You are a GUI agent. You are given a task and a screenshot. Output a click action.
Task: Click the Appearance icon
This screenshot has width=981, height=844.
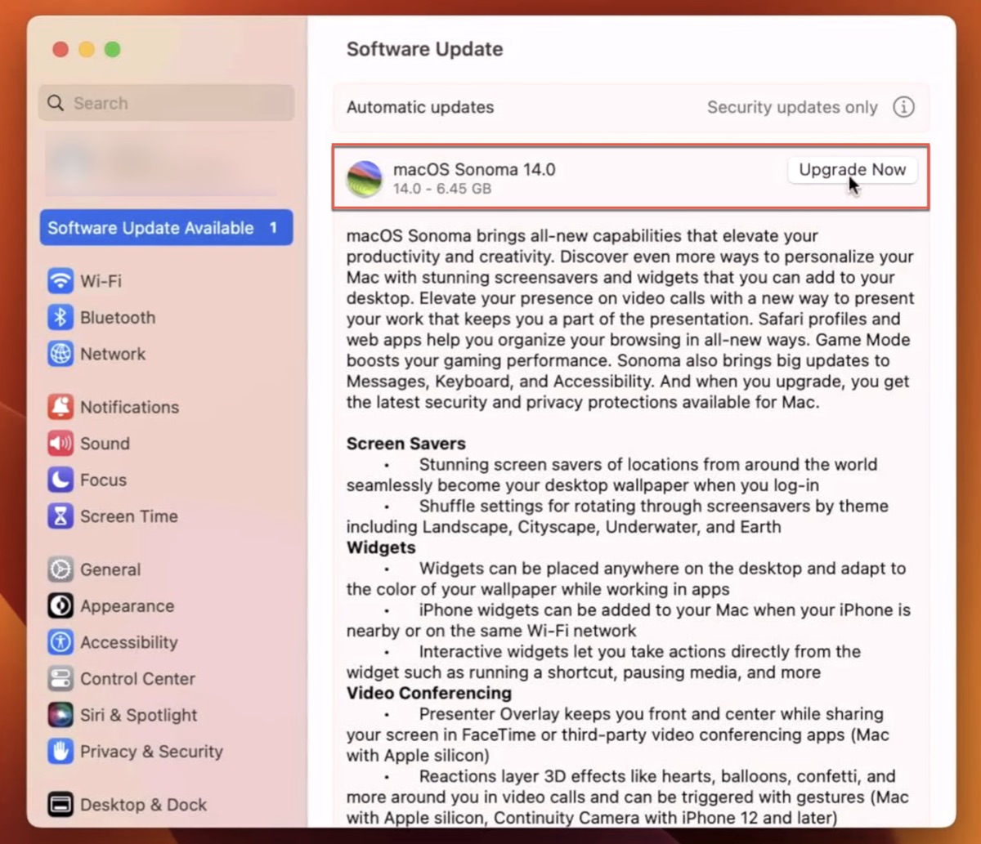[x=60, y=606]
